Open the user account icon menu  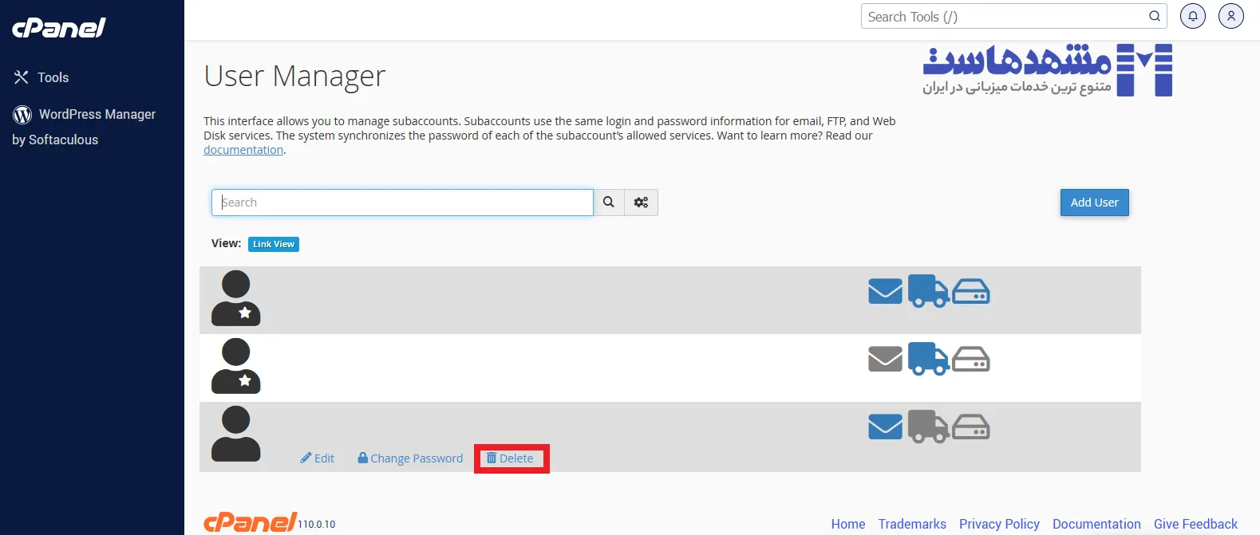tap(1230, 16)
